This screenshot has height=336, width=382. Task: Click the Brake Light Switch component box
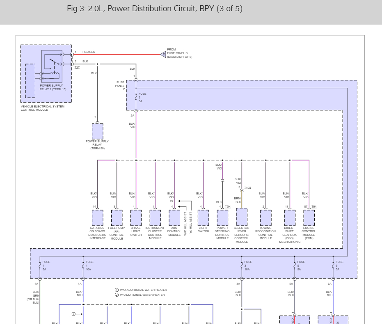[x=136, y=218]
